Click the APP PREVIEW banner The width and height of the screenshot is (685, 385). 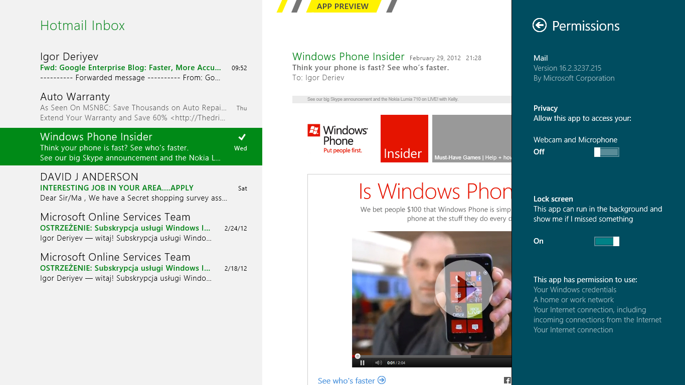[x=342, y=6]
